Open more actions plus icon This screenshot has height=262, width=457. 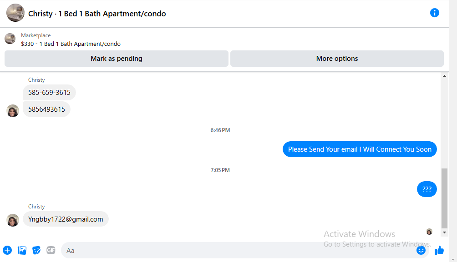point(7,250)
